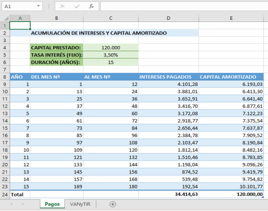Select capital cell 8.783,85

[231, 158]
